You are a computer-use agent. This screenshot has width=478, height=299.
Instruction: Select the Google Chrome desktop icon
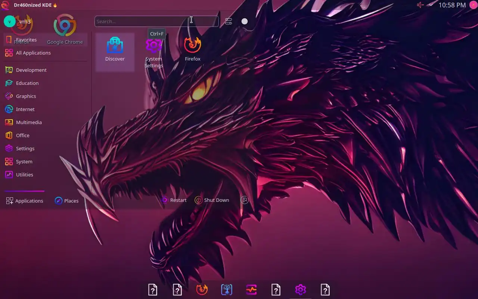click(x=65, y=29)
